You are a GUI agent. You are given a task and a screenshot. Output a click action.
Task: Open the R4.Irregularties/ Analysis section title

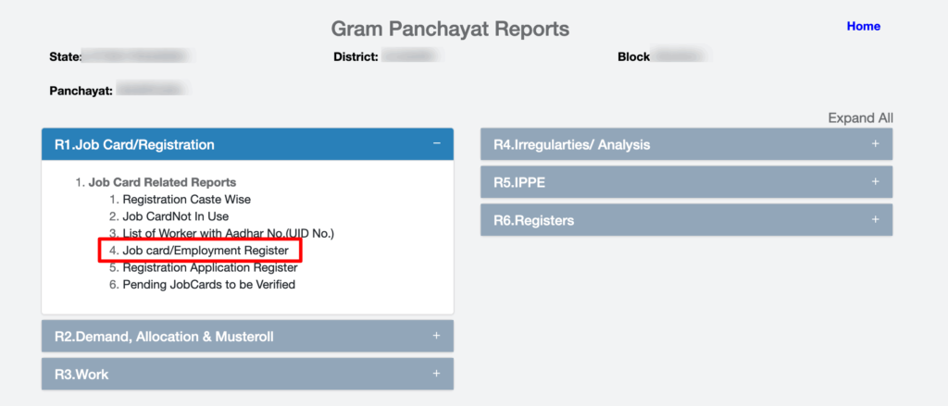click(x=571, y=145)
